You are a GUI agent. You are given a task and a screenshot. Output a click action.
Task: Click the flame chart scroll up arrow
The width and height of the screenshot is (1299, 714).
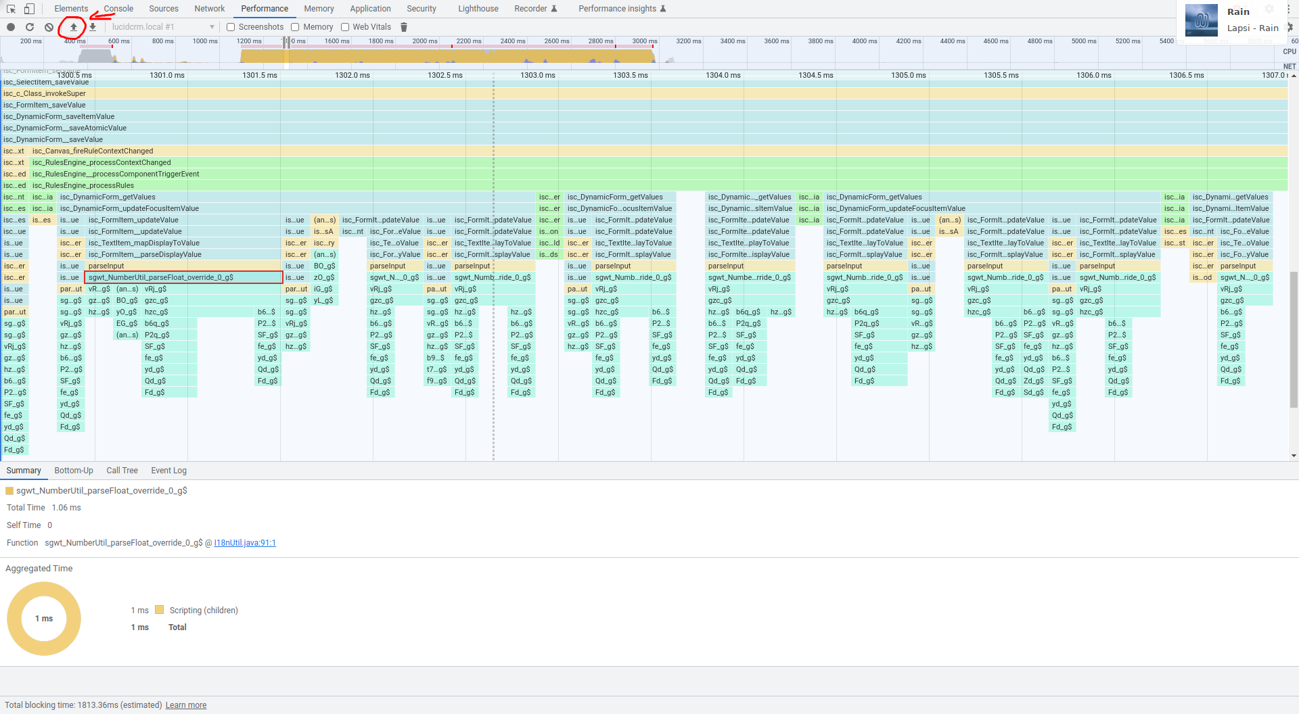pos(1294,76)
